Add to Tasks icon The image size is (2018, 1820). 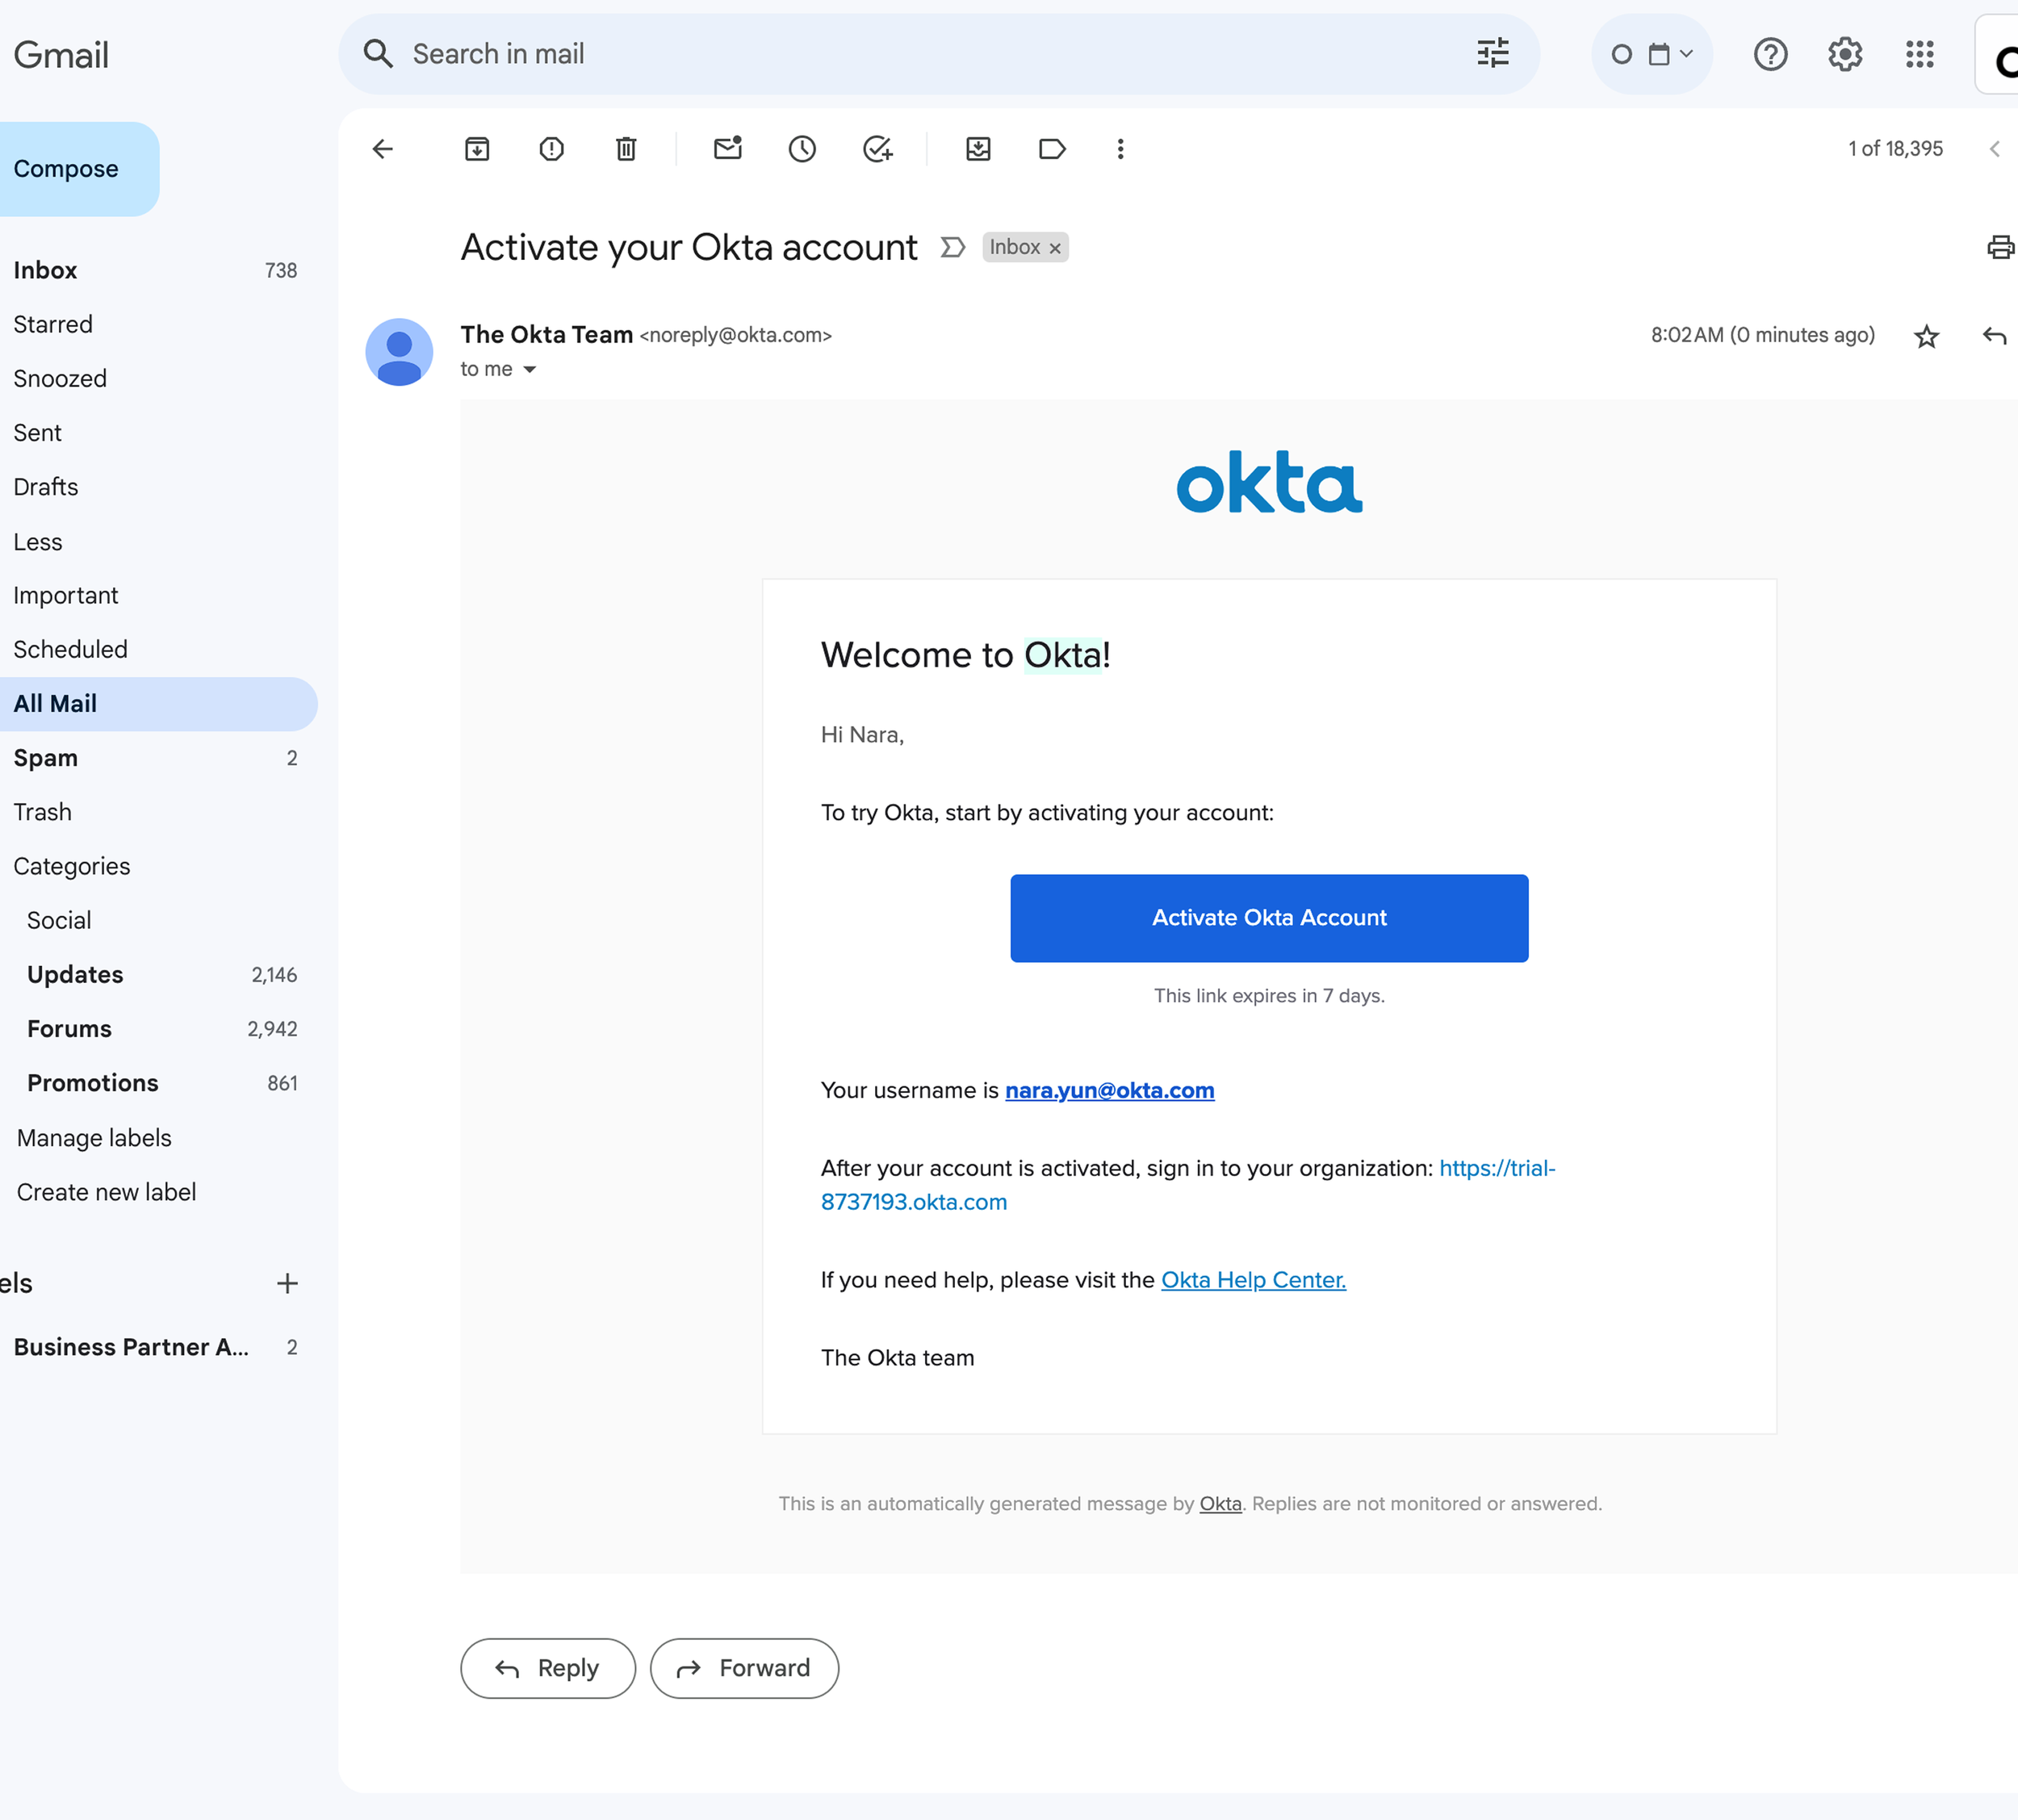pyautogui.click(x=877, y=149)
